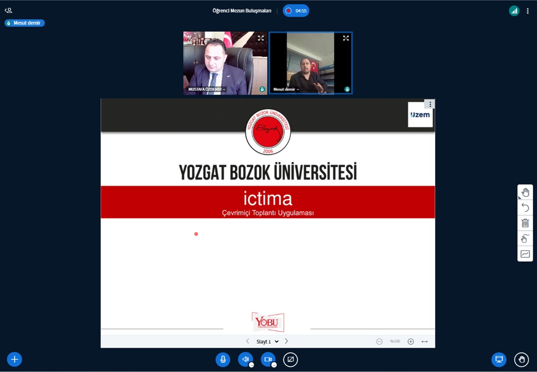
Task: Reset zoom via the %100 indicator
Action: (x=395, y=341)
